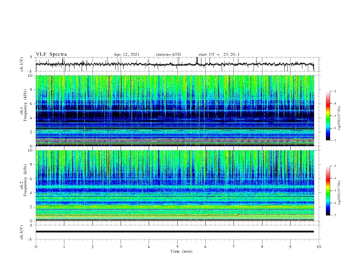
Task: Click the time axis tick label '8'
Action: [x=262, y=247]
